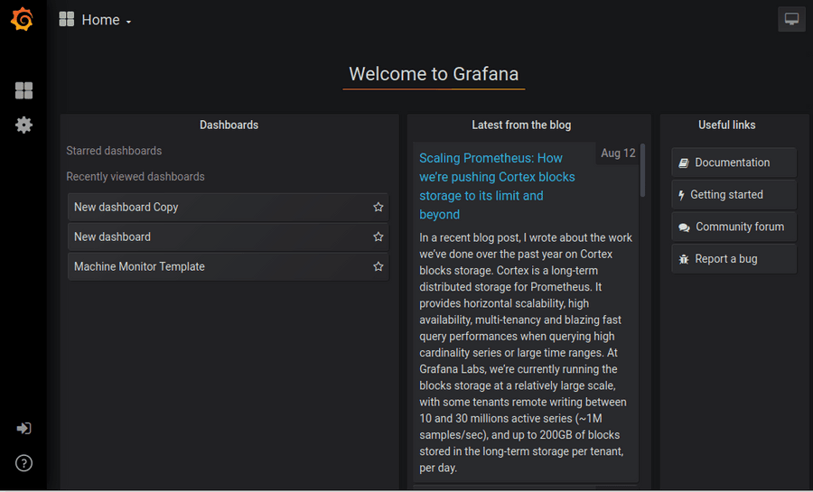This screenshot has width=813, height=492.
Task: Click the Welcome to Grafana heading
Action: [434, 74]
